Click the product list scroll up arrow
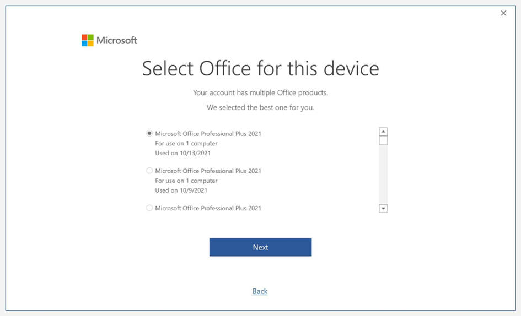Image resolution: width=521 pixels, height=316 pixels. [383, 132]
